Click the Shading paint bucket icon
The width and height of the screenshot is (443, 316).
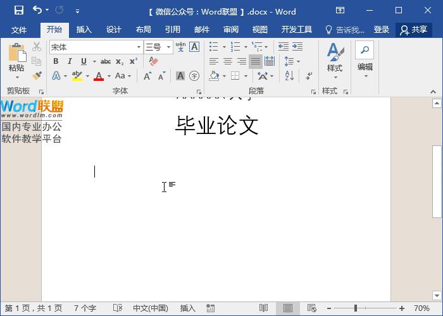(x=214, y=76)
